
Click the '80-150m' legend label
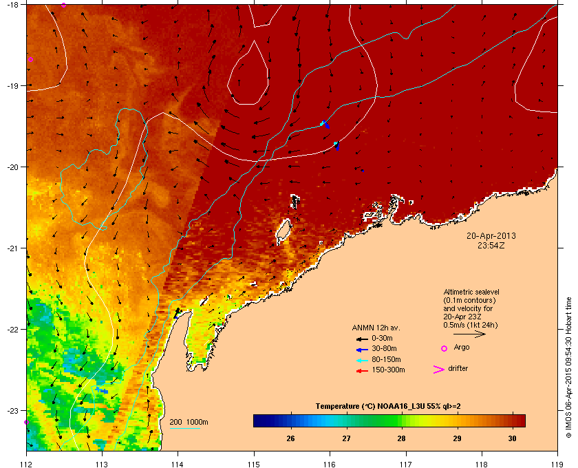(x=386, y=359)
